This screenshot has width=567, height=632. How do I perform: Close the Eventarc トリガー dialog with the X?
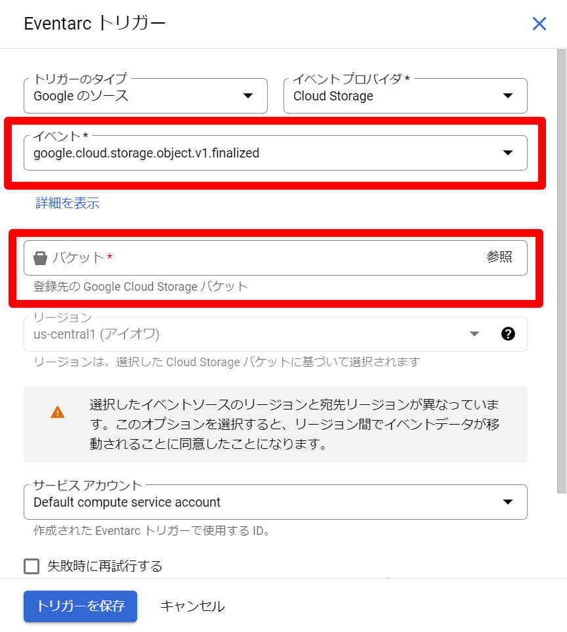[539, 24]
